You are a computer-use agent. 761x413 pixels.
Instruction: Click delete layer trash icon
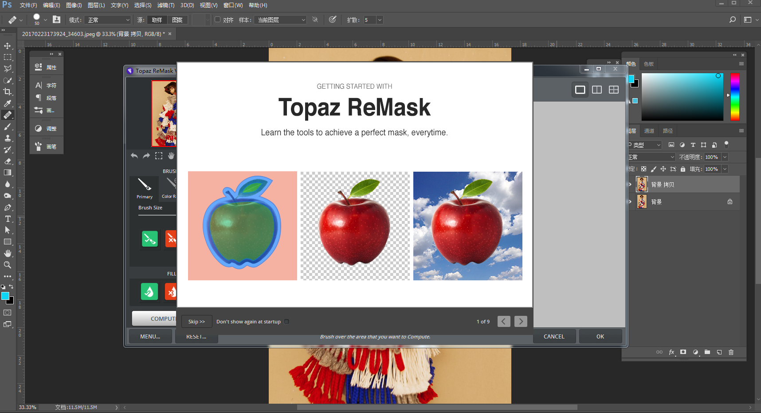click(x=731, y=352)
